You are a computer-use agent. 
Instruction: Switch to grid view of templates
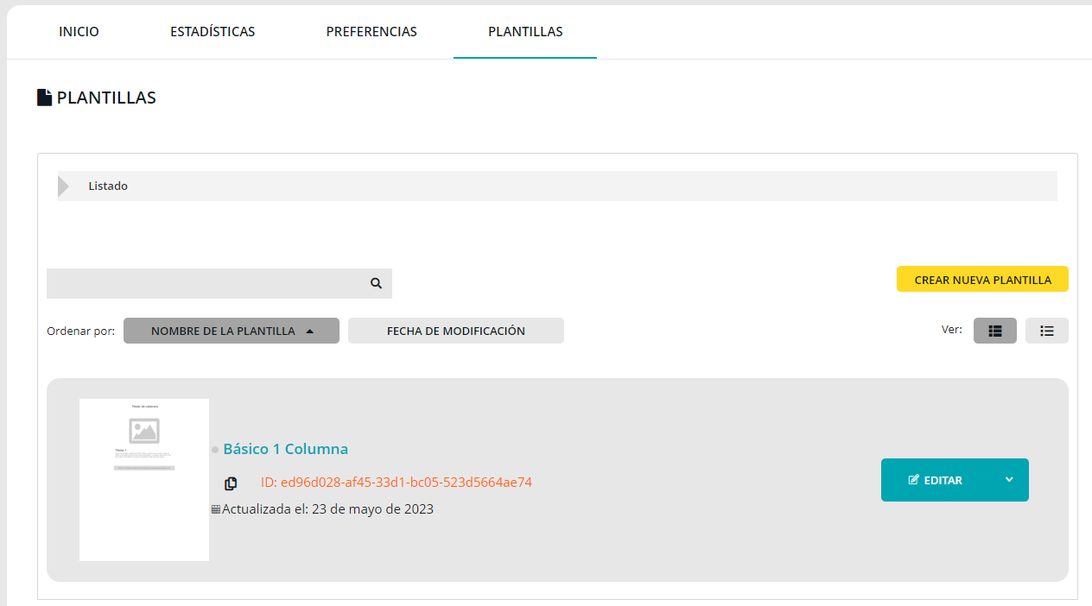pyautogui.click(x=994, y=331)
